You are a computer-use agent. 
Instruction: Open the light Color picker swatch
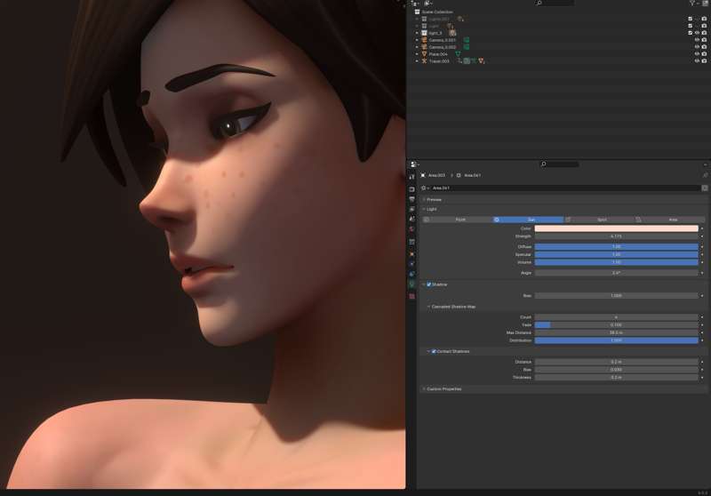[616, 228]
